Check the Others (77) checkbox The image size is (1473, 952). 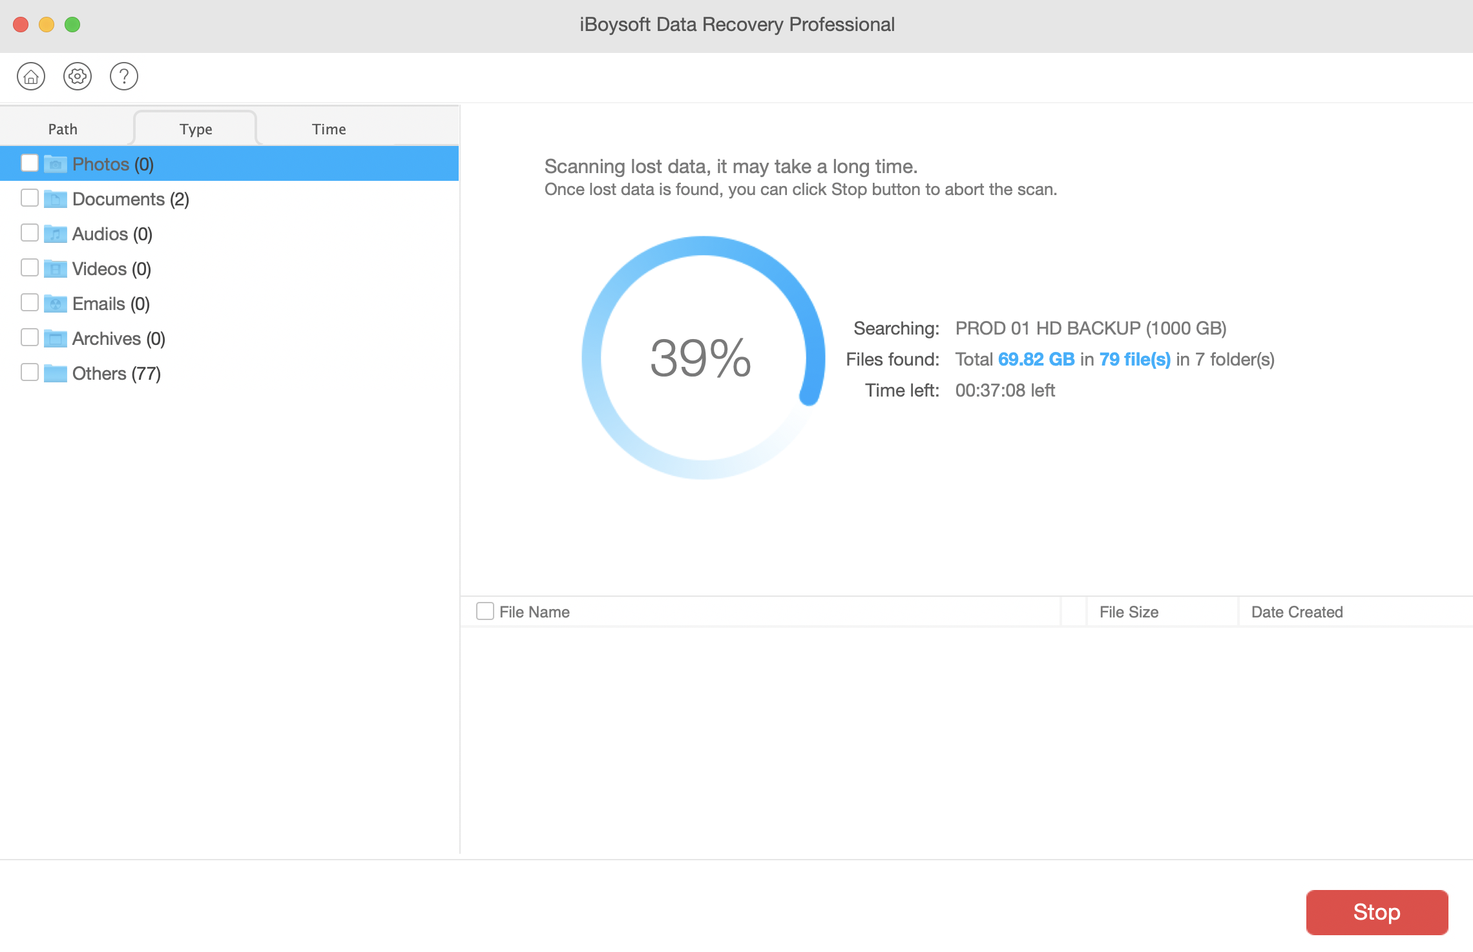click(30, 372)
